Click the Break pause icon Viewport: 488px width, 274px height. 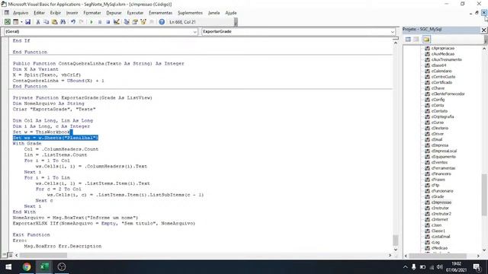click(x=100, y=22)
